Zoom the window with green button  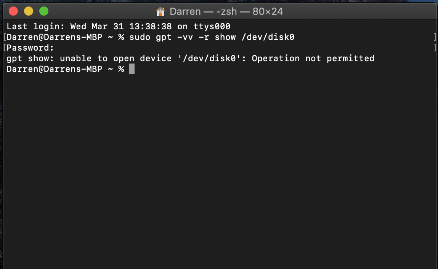tap(44, 11)
